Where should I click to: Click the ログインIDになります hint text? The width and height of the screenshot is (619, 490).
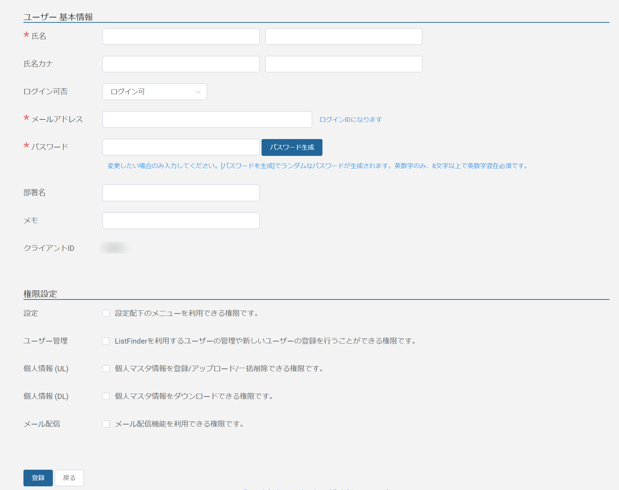click(x=350, y=119)
